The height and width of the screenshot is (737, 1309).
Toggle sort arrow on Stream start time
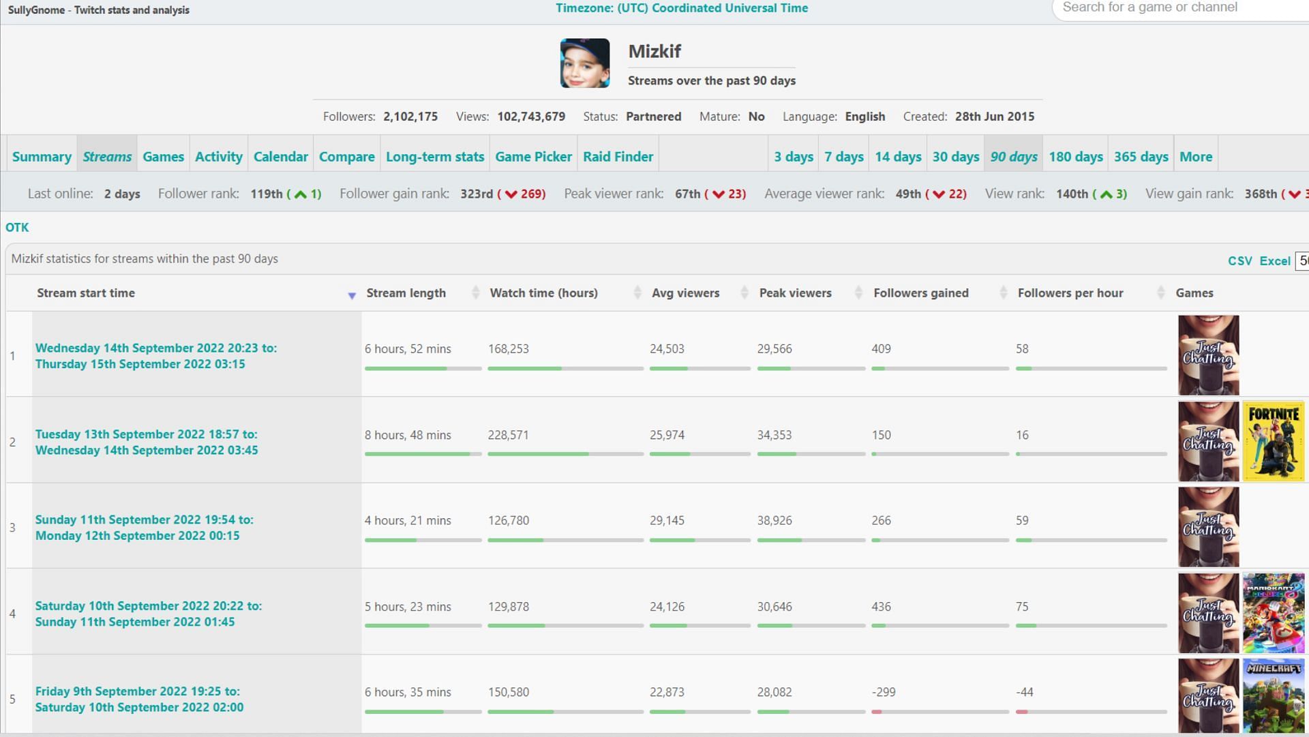352,295
